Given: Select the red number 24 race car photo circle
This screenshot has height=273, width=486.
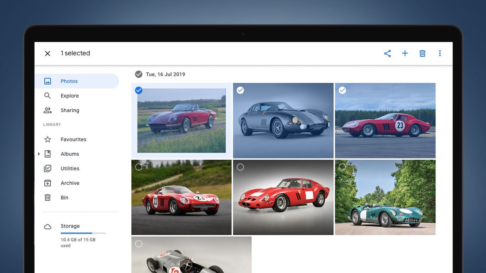Looking at the screenshot, I should 139,167.
